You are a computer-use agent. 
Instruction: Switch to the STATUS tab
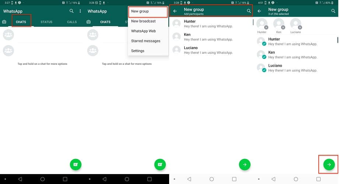click(46, 22)
